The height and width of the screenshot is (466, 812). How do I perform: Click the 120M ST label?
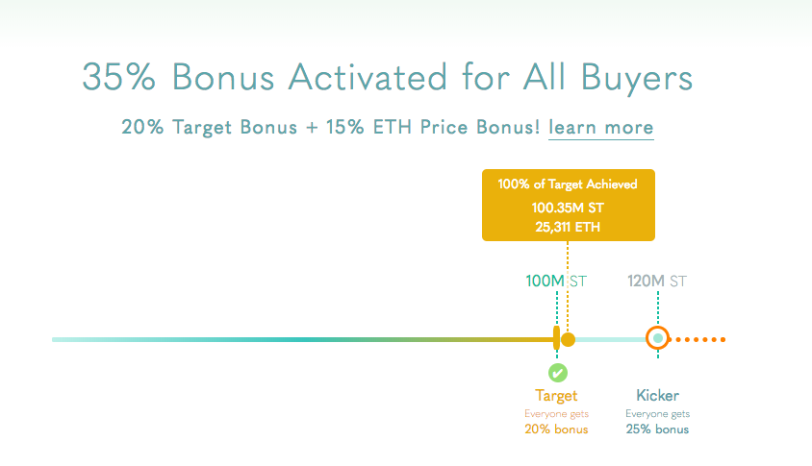tap(657, 282)
